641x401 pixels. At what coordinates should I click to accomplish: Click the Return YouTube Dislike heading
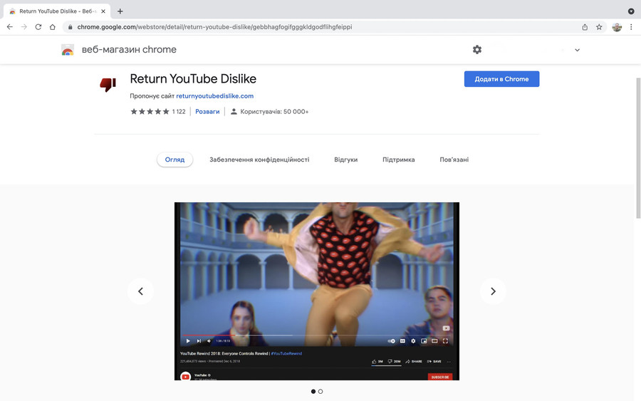click(x=193, y=78)
